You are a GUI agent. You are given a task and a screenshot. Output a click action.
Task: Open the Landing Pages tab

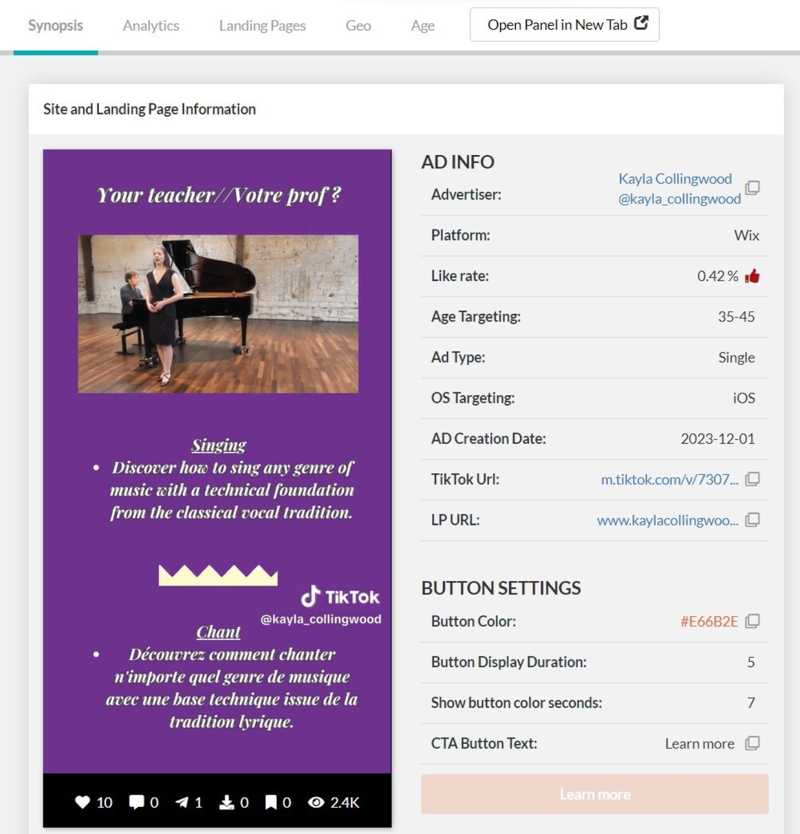coord(262,26)
